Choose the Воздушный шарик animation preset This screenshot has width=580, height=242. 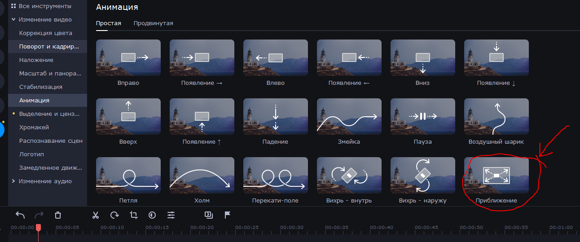[497, 117]
